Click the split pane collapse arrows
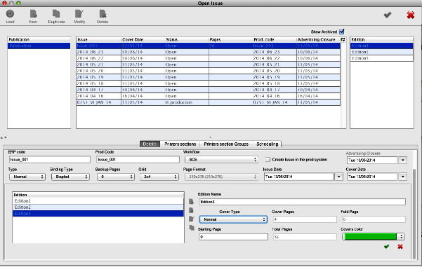Screen dimensions: 422x267 click(x=4, y=137)
